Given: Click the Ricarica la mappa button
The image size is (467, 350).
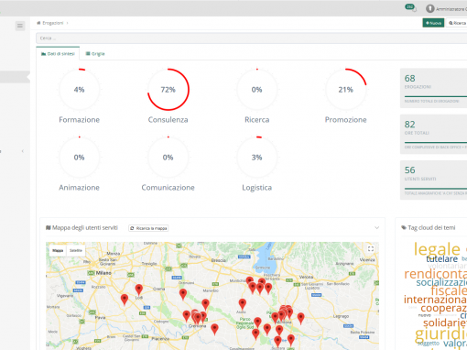Looking at the screenshot, I should (x=148, y=228).
